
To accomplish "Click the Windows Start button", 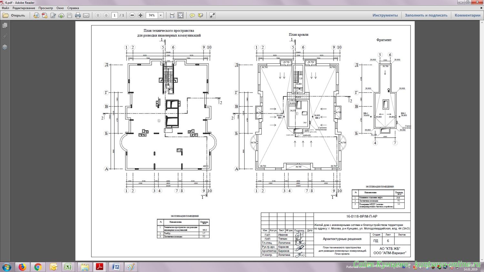I will click(x=7, y=267).
